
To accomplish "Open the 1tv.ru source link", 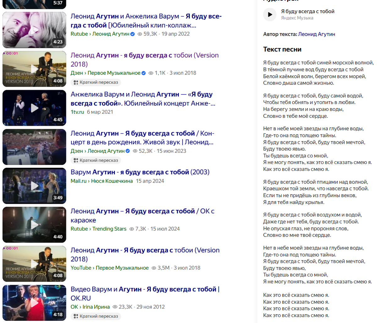I will point(77,112).
